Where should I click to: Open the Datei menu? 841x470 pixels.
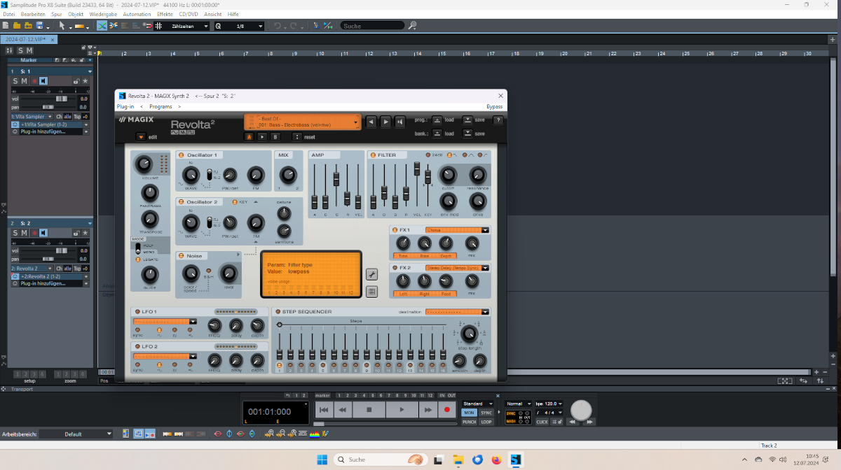pyautogui.click(x=9, y=14)
